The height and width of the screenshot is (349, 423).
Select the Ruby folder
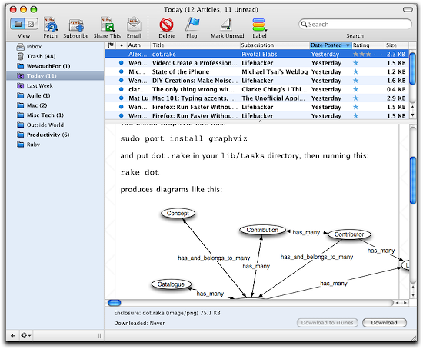[55, 145]
